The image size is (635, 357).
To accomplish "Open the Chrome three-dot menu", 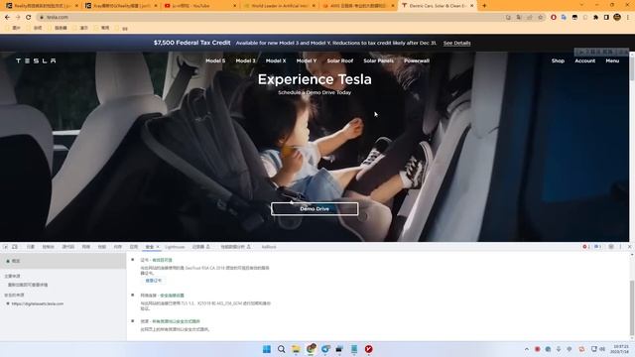I will pos(628,17).
